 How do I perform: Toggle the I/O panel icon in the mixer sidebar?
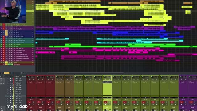1,79
